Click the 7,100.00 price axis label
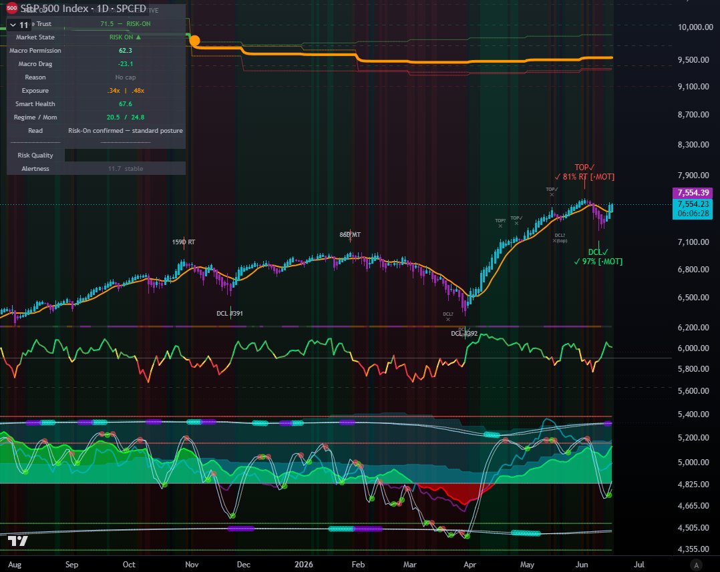720x572 pixels. pyautogui.click(x=693, y=242)
